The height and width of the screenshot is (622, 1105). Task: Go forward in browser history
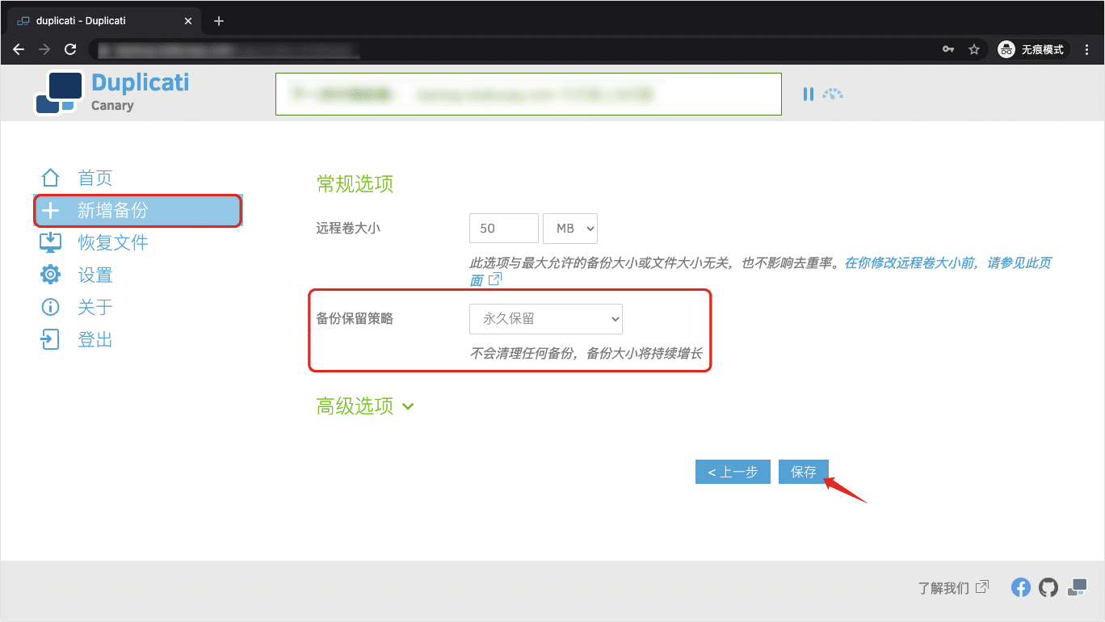(44, 49)
